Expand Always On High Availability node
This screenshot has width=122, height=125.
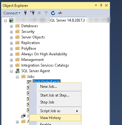pyautogui.click(x=11, y=54)
